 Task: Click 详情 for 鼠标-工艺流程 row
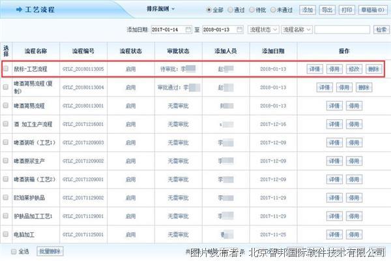(x=315, y=69)
